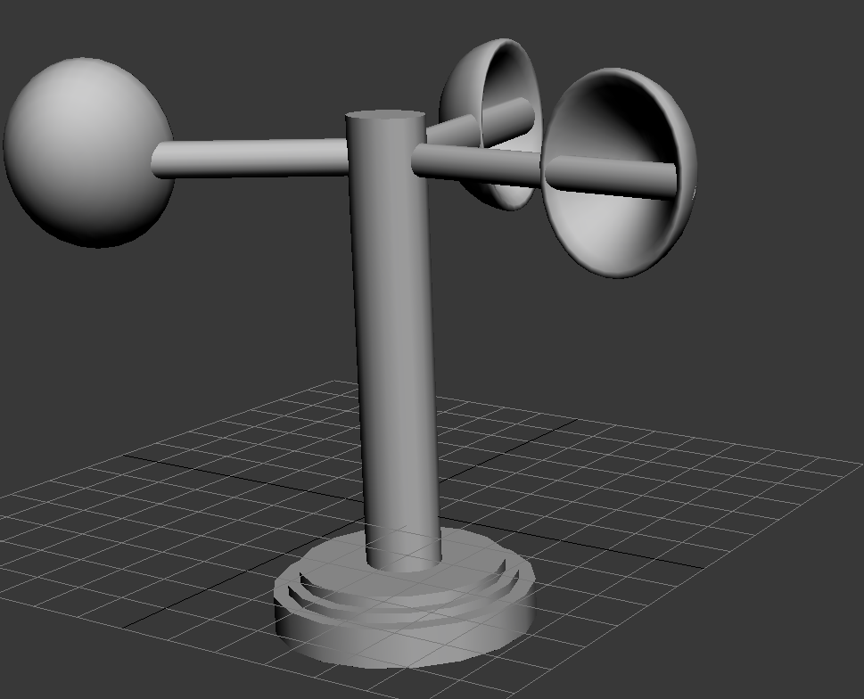
Task: Click the grid floor to the right of the base
Action: pyautogui.click(x=624, y=553)
